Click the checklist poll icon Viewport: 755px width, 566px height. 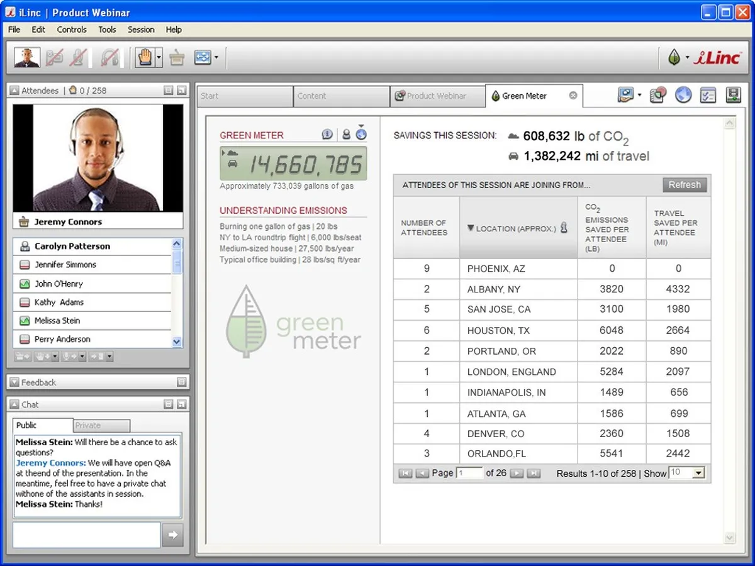pos(708,96)
